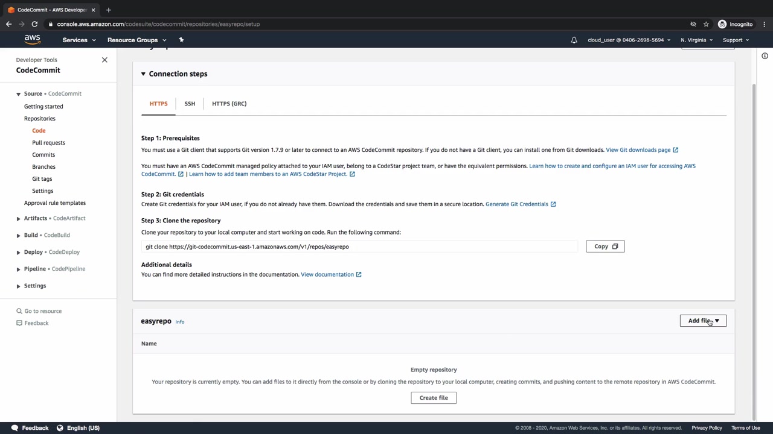Image resolution: width=773 pixels, height=434 pixels.
Task: Click the pin shortcut icon in navbar
Action: [181, 40]
